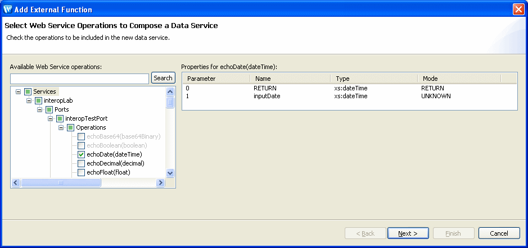Collapse the interopTestPort tree node
Image resolution: width=528 pixels, height=248 pixels.
(x=50, y=118)
